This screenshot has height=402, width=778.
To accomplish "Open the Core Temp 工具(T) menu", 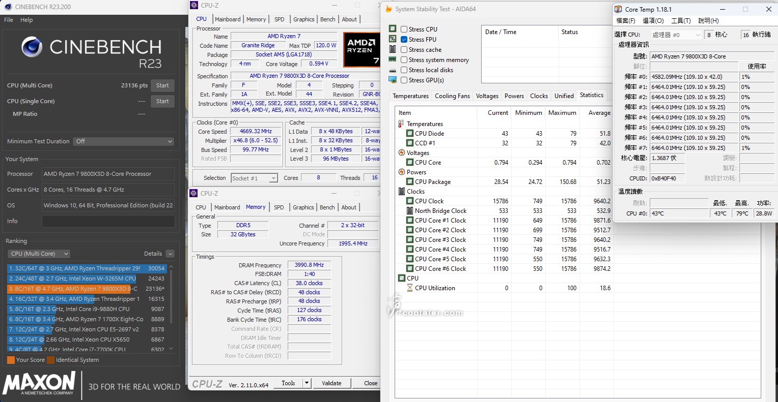I will point(681,21).
